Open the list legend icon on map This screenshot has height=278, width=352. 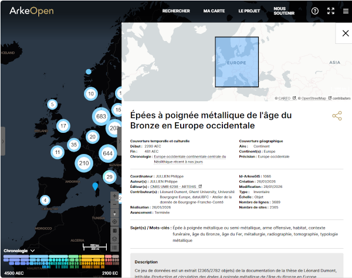114,248
